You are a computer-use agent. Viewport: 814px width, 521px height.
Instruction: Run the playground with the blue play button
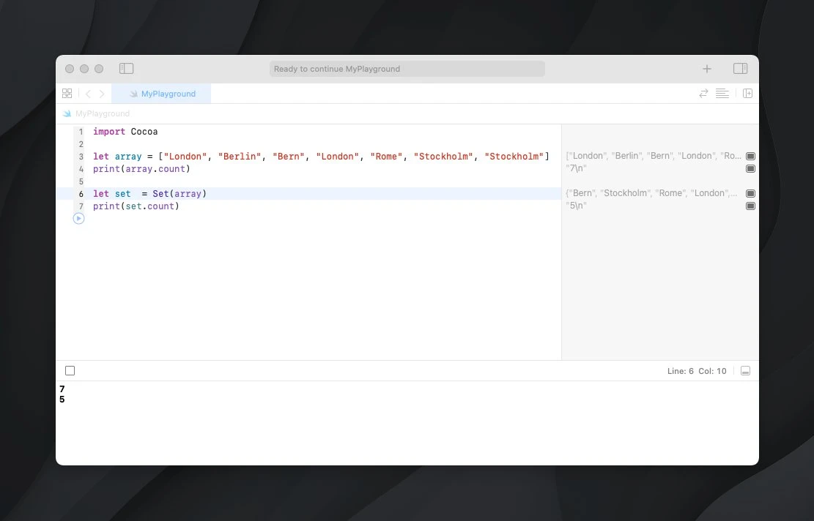(79, 219)
